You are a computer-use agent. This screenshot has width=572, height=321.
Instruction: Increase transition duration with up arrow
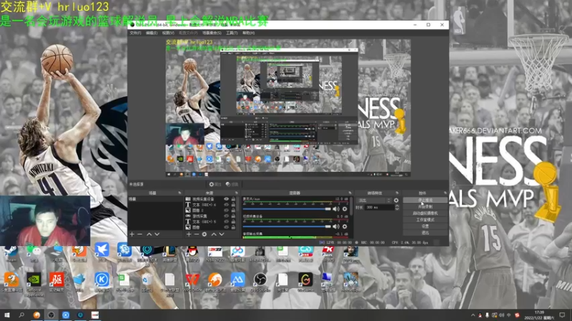coord(397,205)
